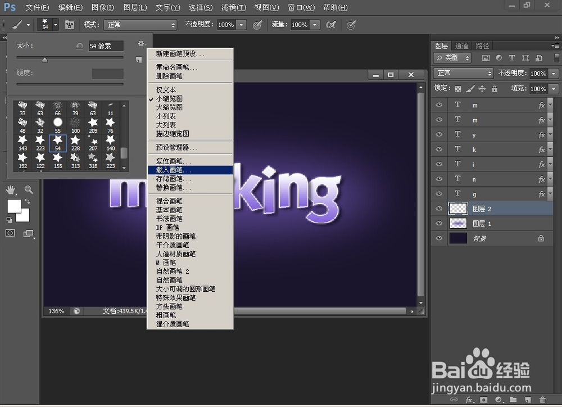Select the Hand tool

coord(9,190)
